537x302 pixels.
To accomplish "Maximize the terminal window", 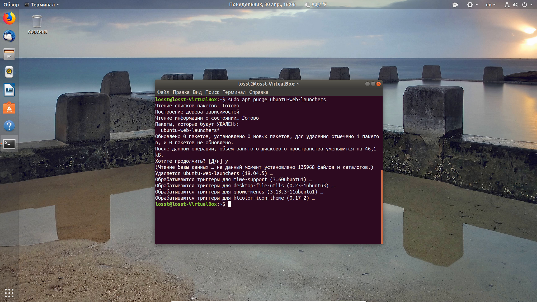I will (x=373, y=84).
